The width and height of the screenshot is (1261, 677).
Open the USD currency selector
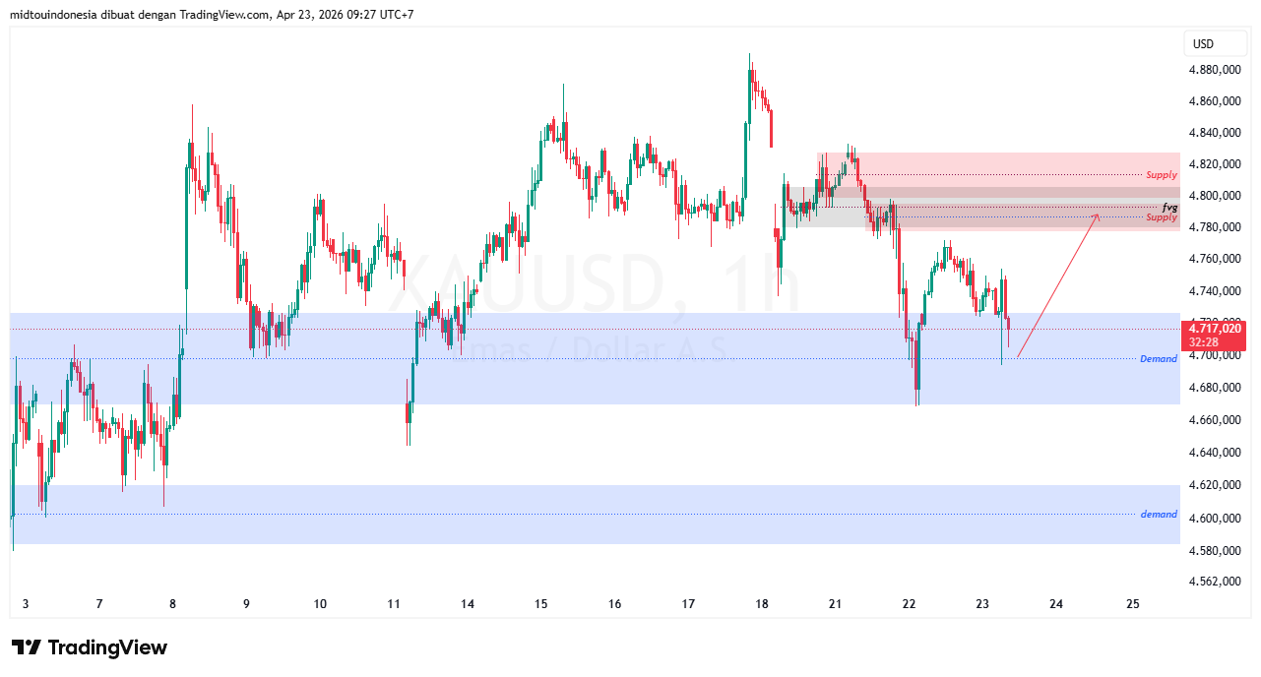[x=1216, y=43]
